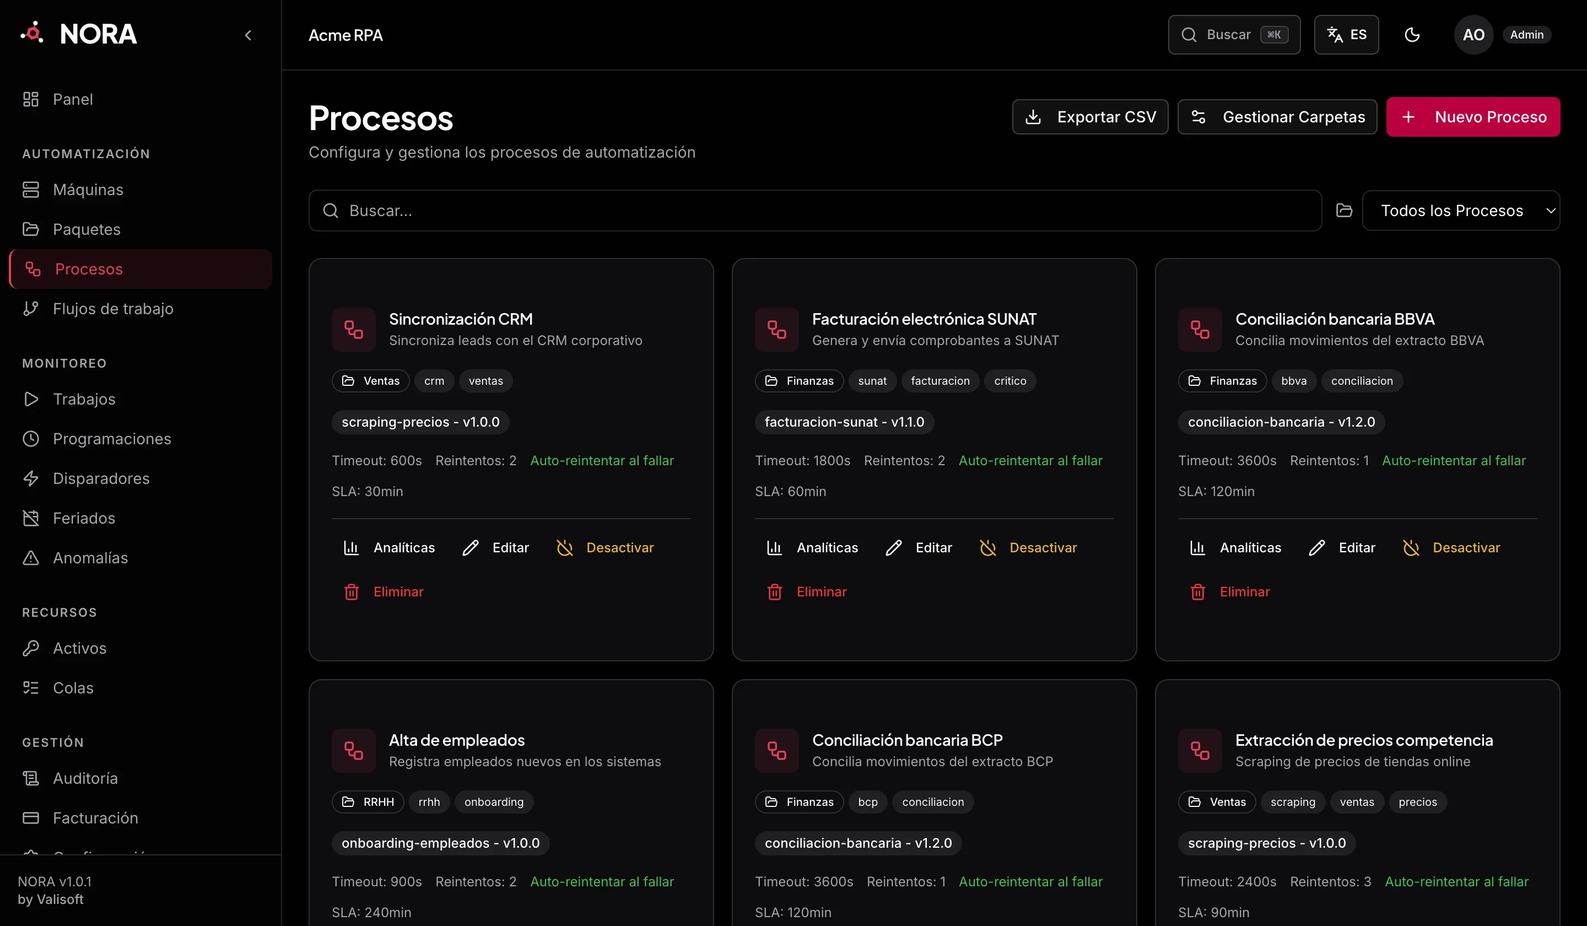
Task: Open the Panel dashboard page
Action: coord(141,100)
